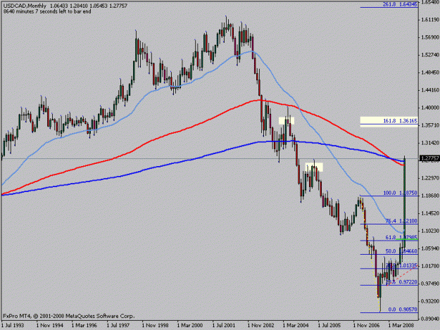Image resolution: width=440 pixels, height=330 pixels.
Task: Click the USDCAD,Monthly chart title text
Action: (25, 6)
